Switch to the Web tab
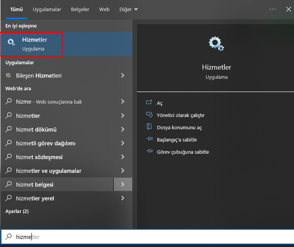294x247 pixels. (x=104, y=9)
